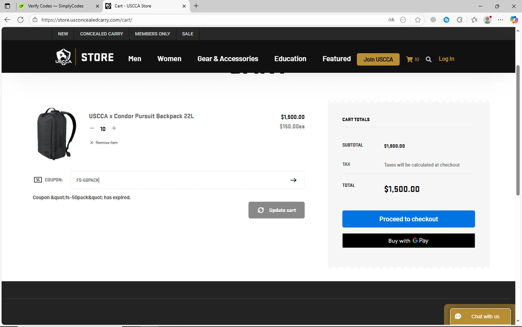Expand the Education menu
Screen dimensions: 522x327
click(x=290, y=59)
